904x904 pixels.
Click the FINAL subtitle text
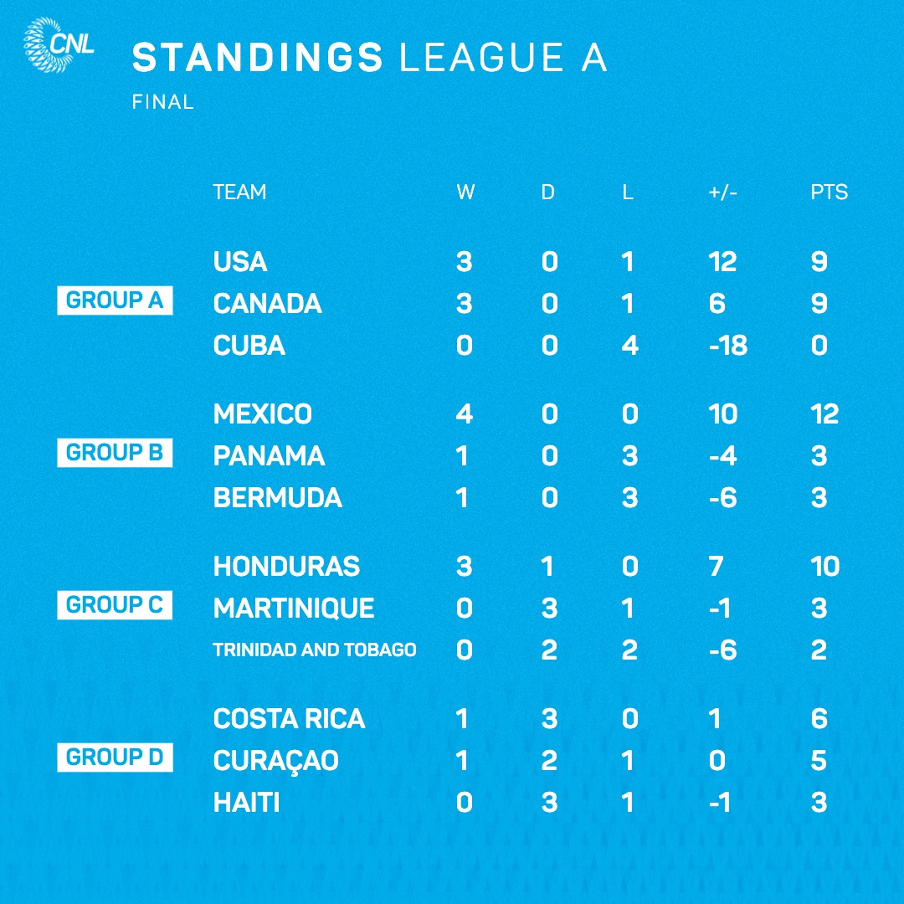click(x=162, y=102)
